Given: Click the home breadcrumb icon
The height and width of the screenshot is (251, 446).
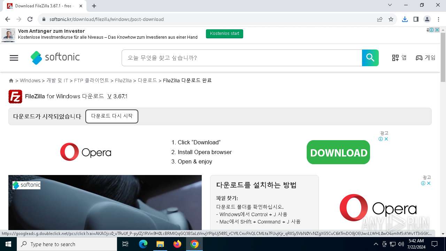Looking at the screenshot, I should pos(11,81).
